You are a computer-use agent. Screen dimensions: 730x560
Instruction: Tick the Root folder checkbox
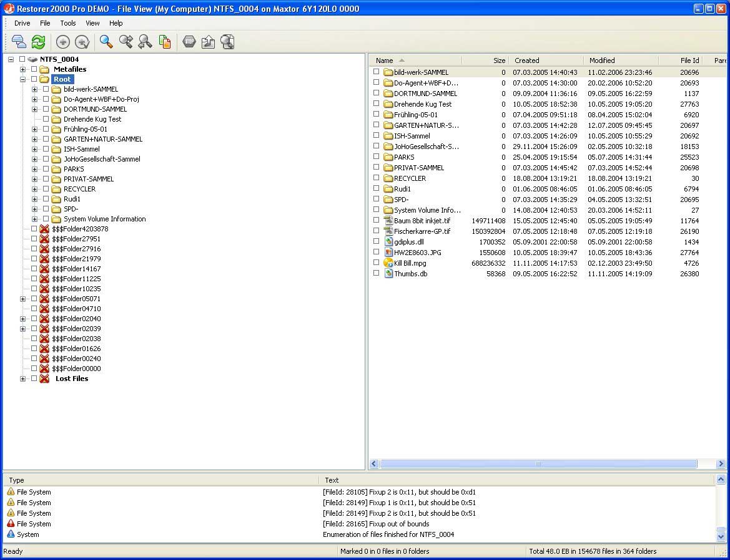tap(34, 79)
